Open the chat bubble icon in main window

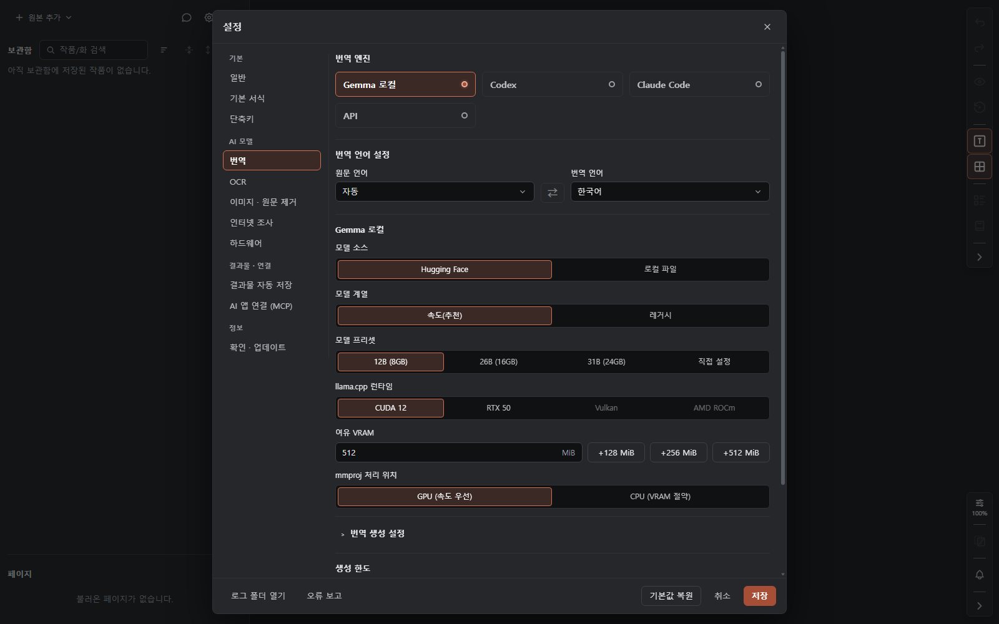coord(186,17)
